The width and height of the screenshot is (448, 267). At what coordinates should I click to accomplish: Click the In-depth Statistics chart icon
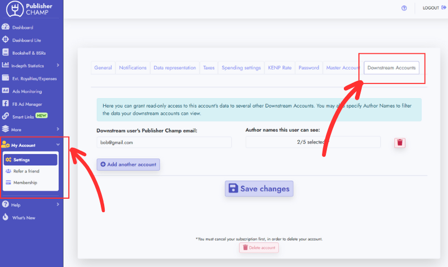5,65
